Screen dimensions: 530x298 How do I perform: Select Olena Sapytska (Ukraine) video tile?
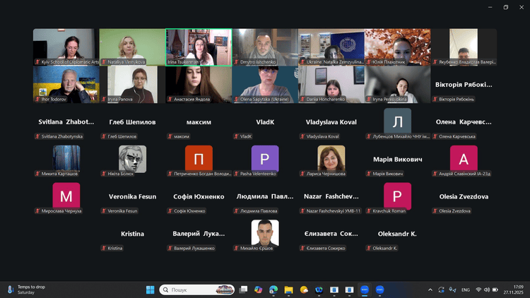(265, 83)
